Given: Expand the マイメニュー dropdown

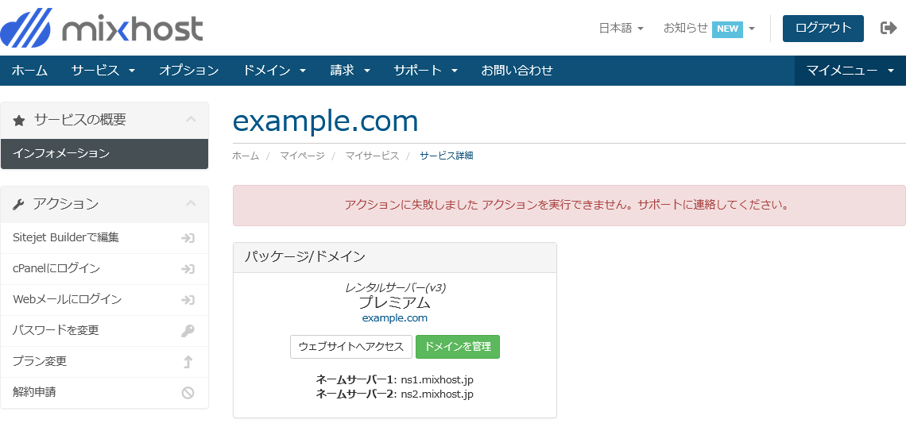Looking at the screenshot, I should point(850,71).
